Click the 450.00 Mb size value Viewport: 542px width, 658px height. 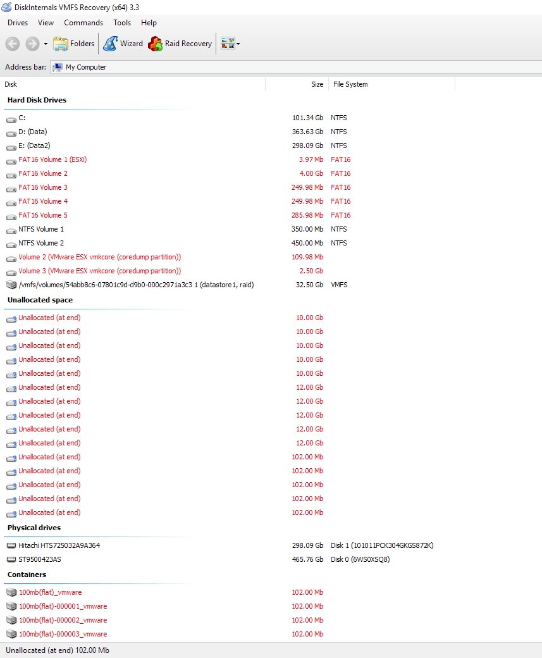click(x=307, y=243)
